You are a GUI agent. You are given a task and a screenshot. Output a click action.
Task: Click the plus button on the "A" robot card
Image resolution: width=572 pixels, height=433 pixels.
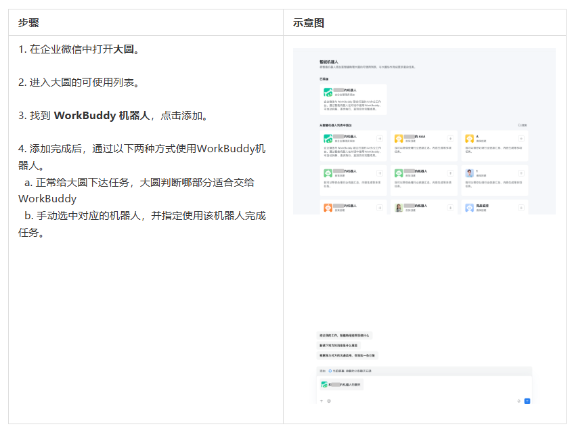pos(521,139)
